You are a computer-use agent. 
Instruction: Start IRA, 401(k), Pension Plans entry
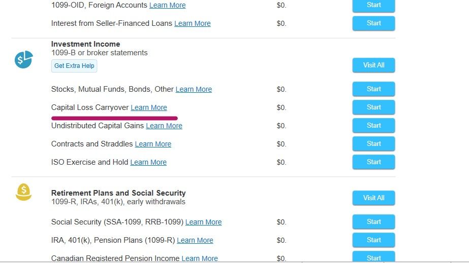point(373,240)
